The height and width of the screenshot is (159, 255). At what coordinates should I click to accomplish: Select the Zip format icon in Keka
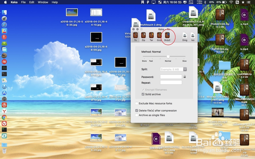pos(143,36)
